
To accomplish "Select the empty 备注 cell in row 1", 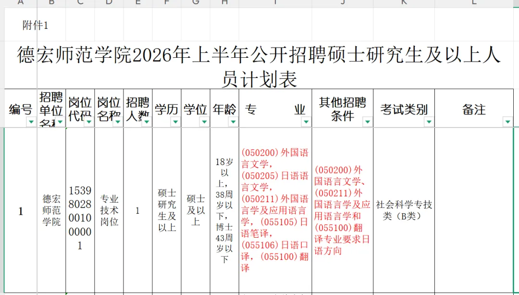I will coord(474,210).
